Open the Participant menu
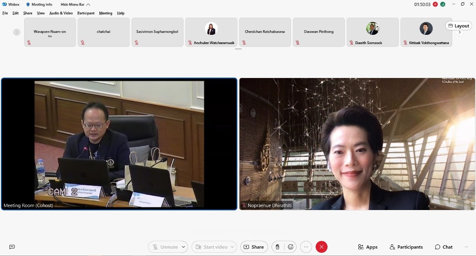Image resolution: width=476 pixels, height=256 pixels. [x=86, y=13]
